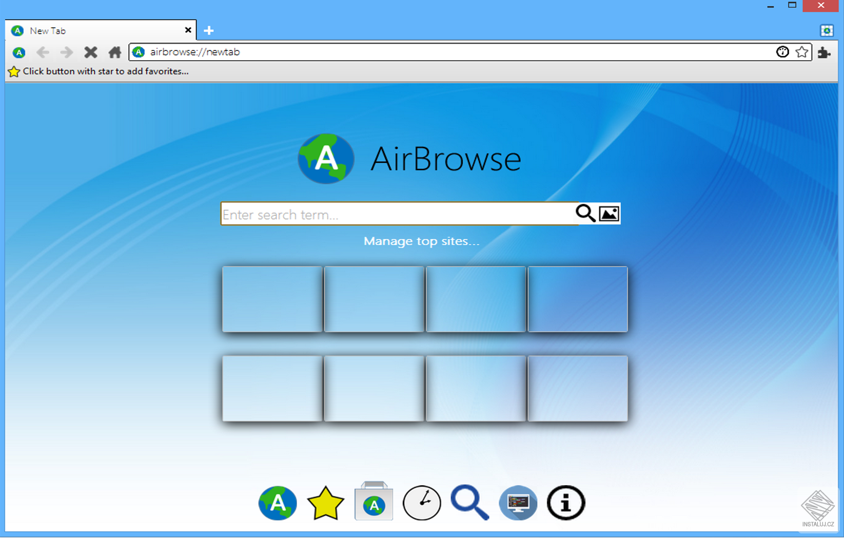This screenshot has width=844, height=538.
Task: Close the AirBrowse window
Action: pyautogui.click(x=821, y=6)
